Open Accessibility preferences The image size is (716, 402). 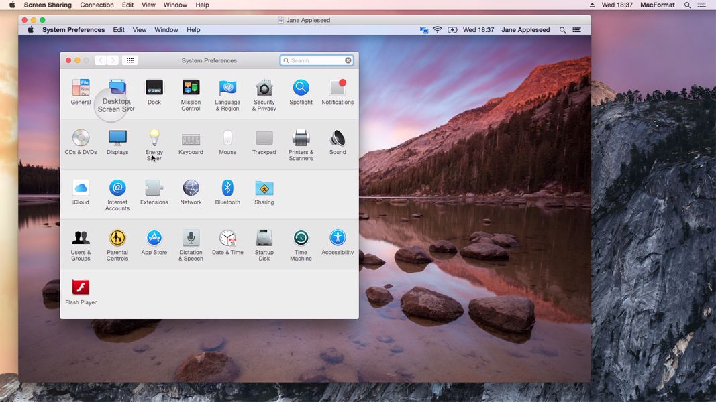click(x=338, y=239)
